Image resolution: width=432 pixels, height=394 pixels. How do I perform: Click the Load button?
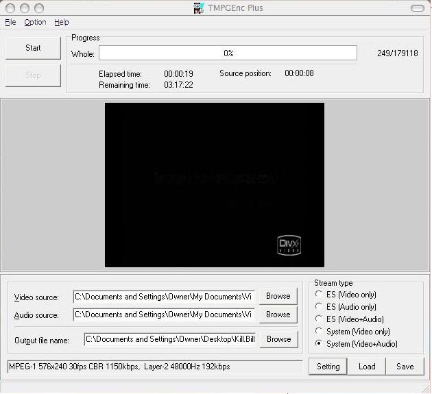(x=367, y=367)
